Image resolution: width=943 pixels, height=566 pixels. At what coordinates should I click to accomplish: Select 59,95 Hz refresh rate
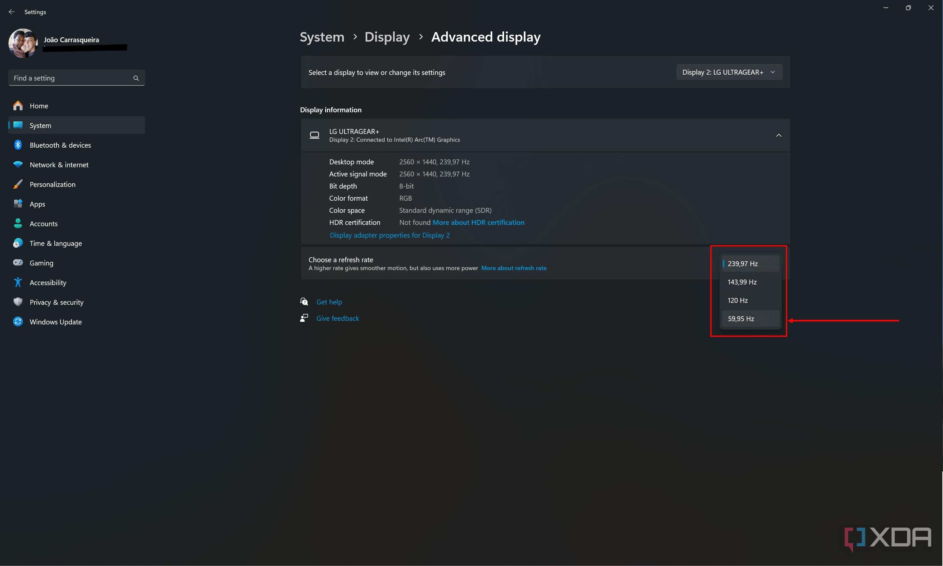pyautogui.click(x=751, y=319)
